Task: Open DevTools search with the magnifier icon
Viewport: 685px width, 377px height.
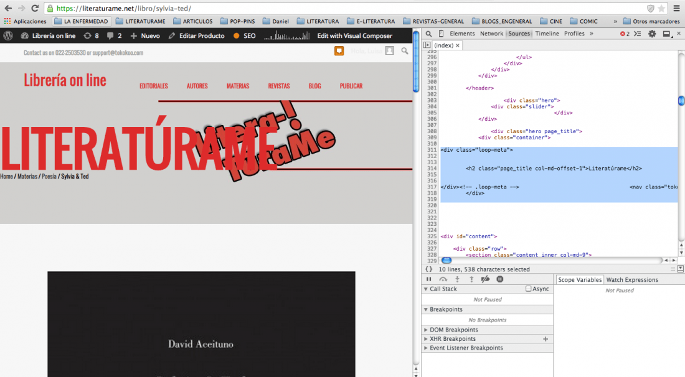Action: click(x=428, y=34)
